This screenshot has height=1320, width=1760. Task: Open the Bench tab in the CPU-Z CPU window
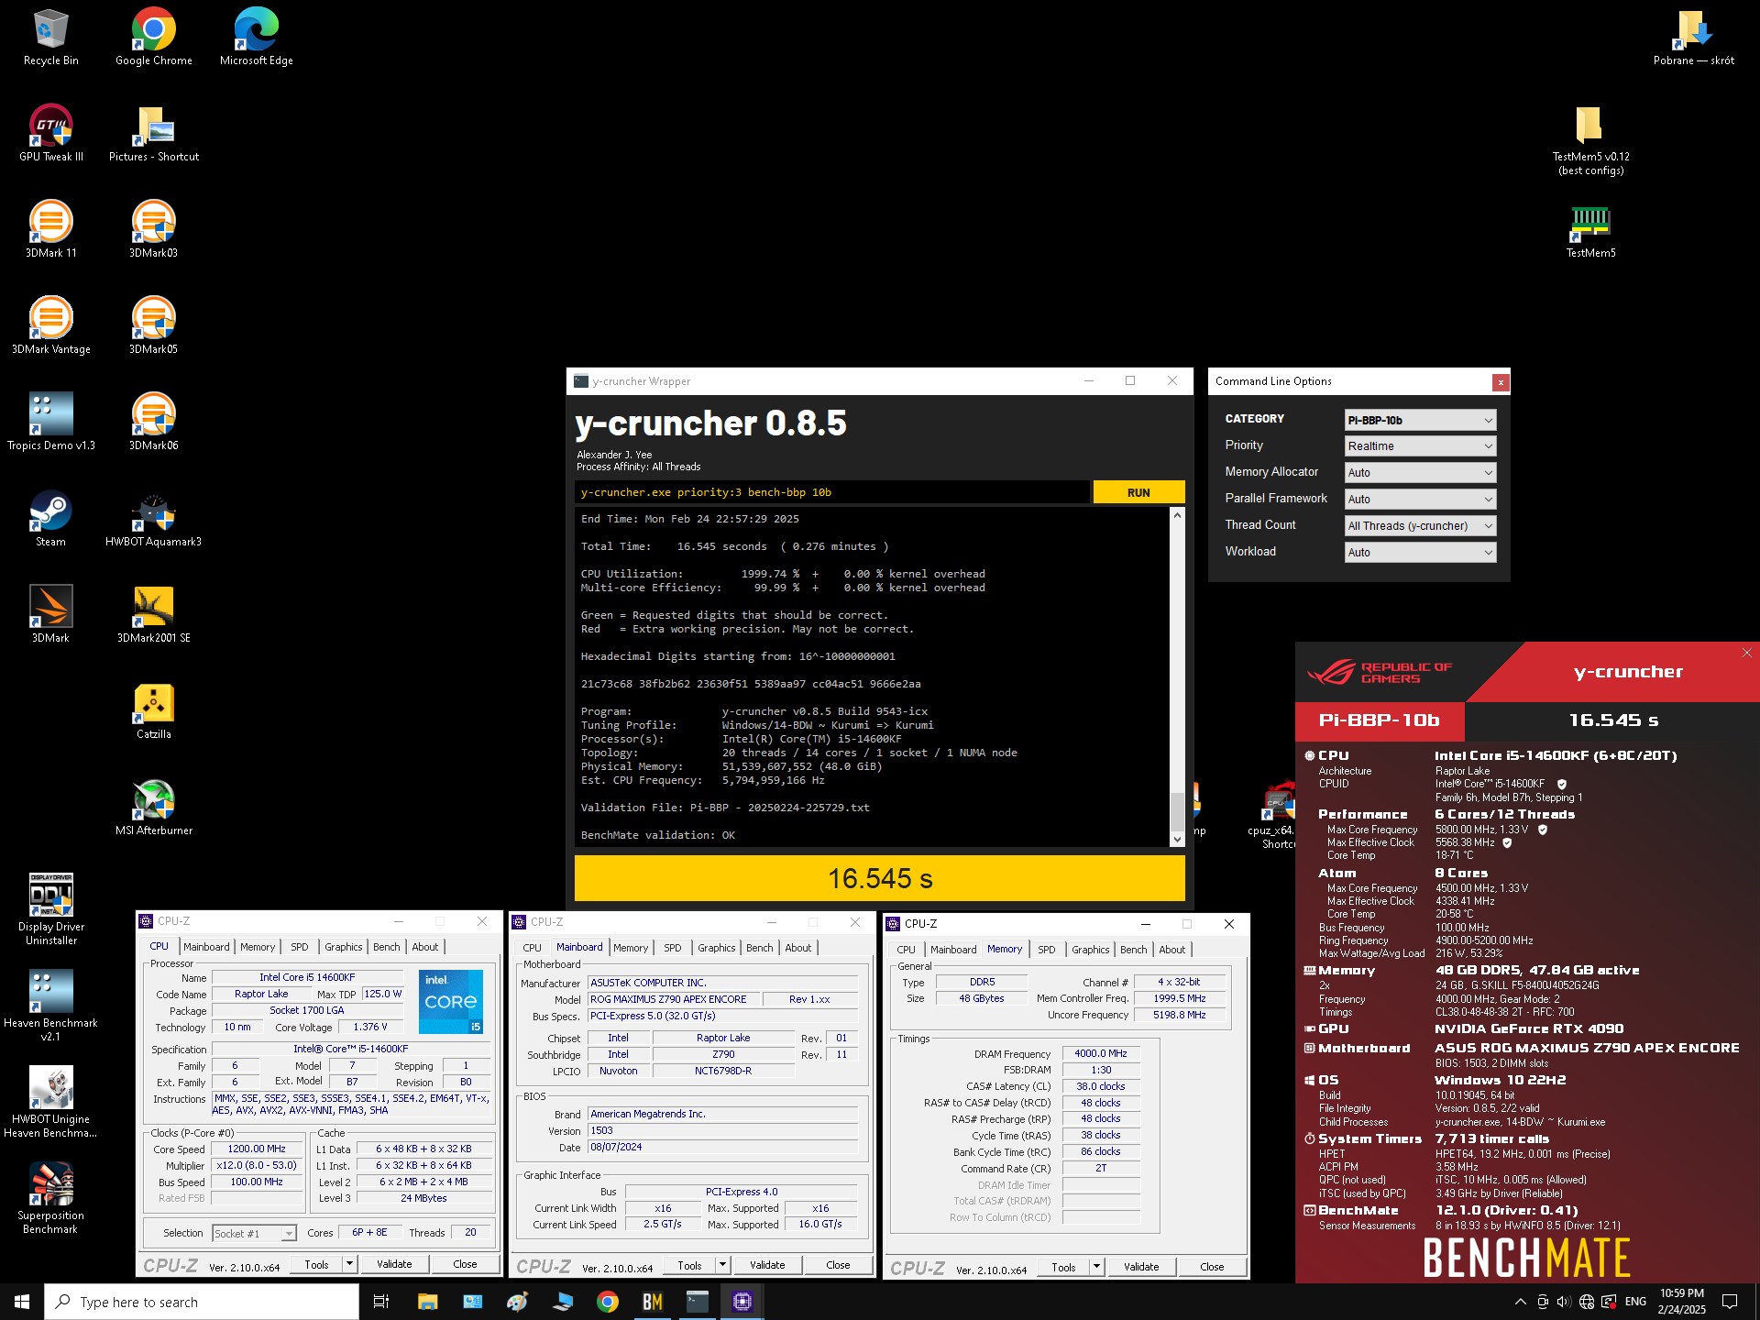coord(386,947)
